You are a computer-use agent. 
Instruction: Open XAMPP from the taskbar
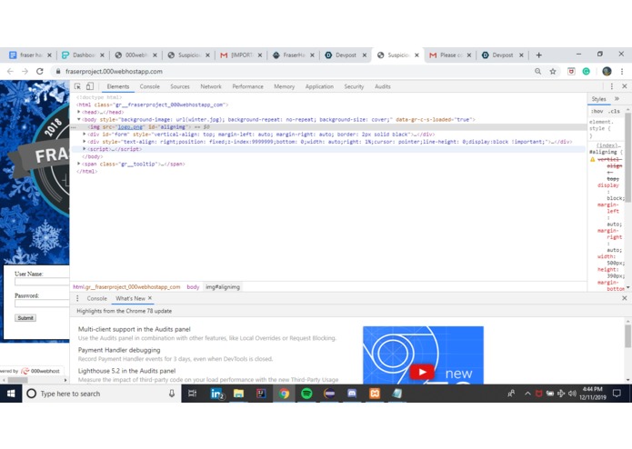[375, 394]
